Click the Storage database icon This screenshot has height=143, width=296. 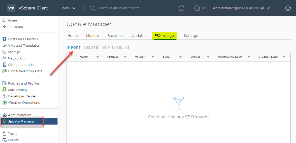click(4, 52)
